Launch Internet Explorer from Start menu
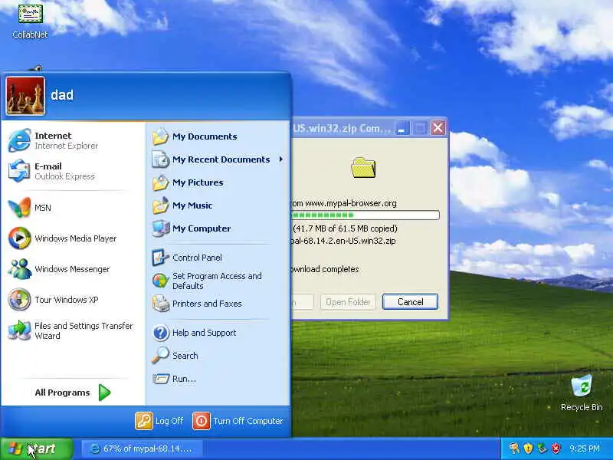The image size is (613, 460). (x=19, y=140)
